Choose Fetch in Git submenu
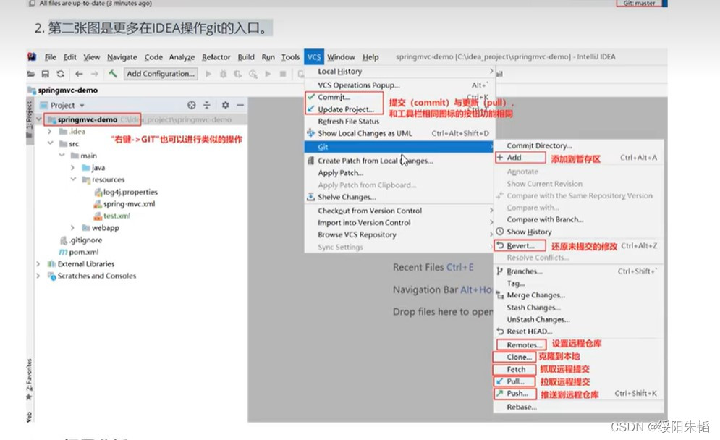Screen dimensions: 720x440 coord(579,370)
